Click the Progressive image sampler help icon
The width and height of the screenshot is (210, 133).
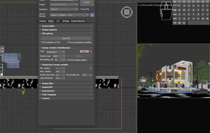coord(90,68)
